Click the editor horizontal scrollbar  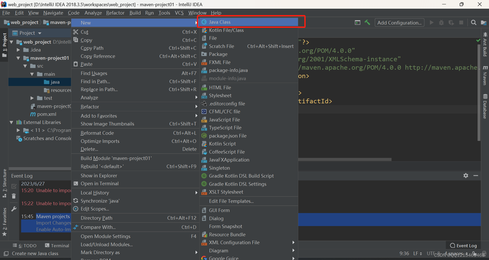coord(345,159)
